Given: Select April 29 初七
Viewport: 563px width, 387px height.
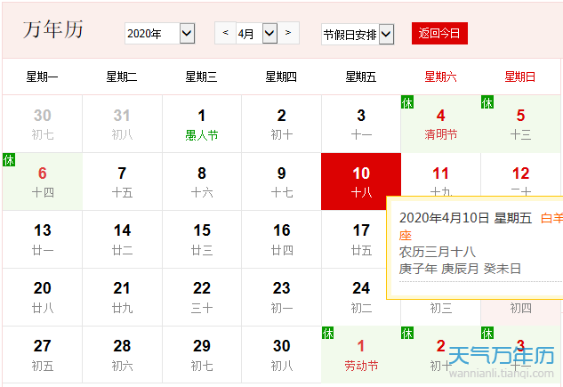Looking at the screenshot, I should tap(202, 355).
